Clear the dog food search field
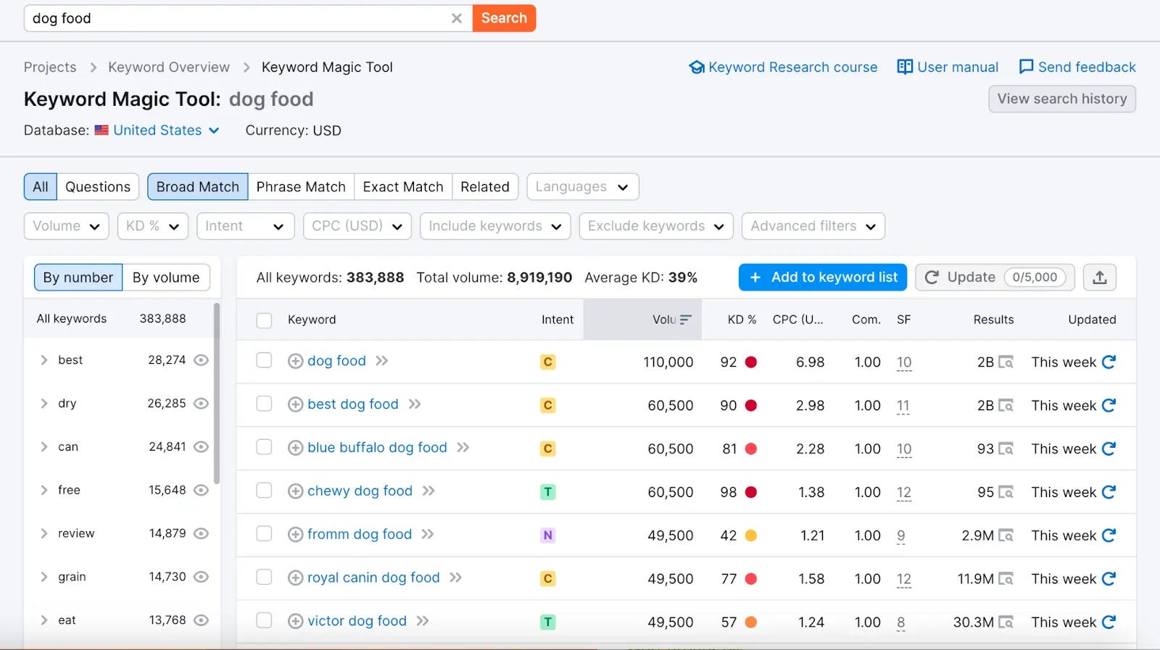The width and height of the screenshot is (1160, 650). (457, 18)
